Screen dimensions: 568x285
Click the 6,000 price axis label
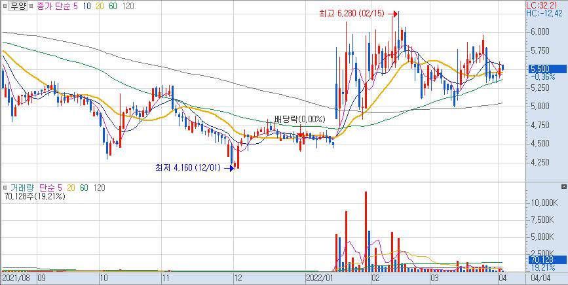(540, 32)
